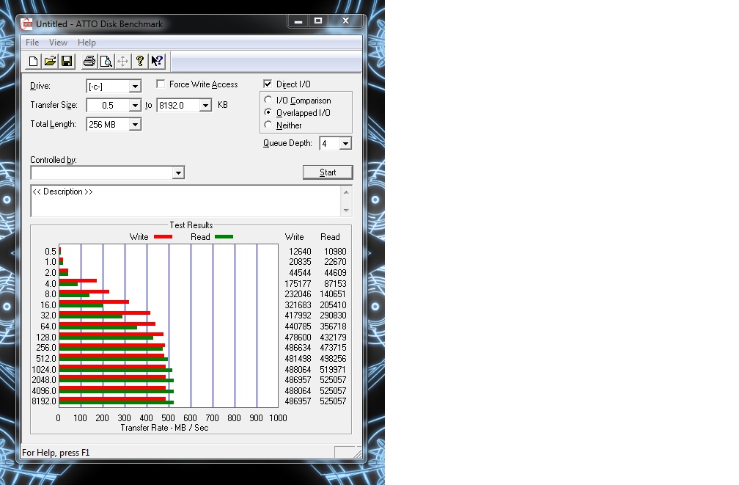Click the Test Results group title
The height and width of the screenshot is (485, 739).
point(191,225)
